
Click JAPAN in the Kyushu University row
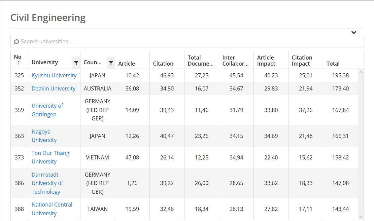click(x=97, y=75)
